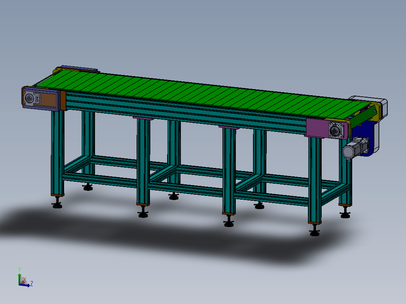Screen dimensions: 406x304
Task: Select the brown side plate at idler end
Action: [x=49, y=99]
